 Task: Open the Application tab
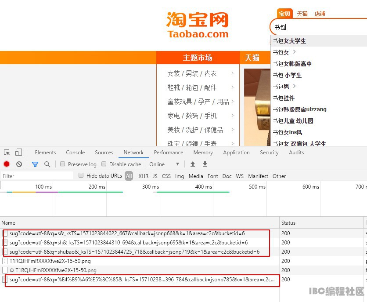(236, 153)
